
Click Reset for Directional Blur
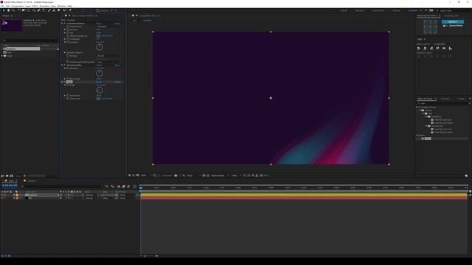[x=99, y=66]
